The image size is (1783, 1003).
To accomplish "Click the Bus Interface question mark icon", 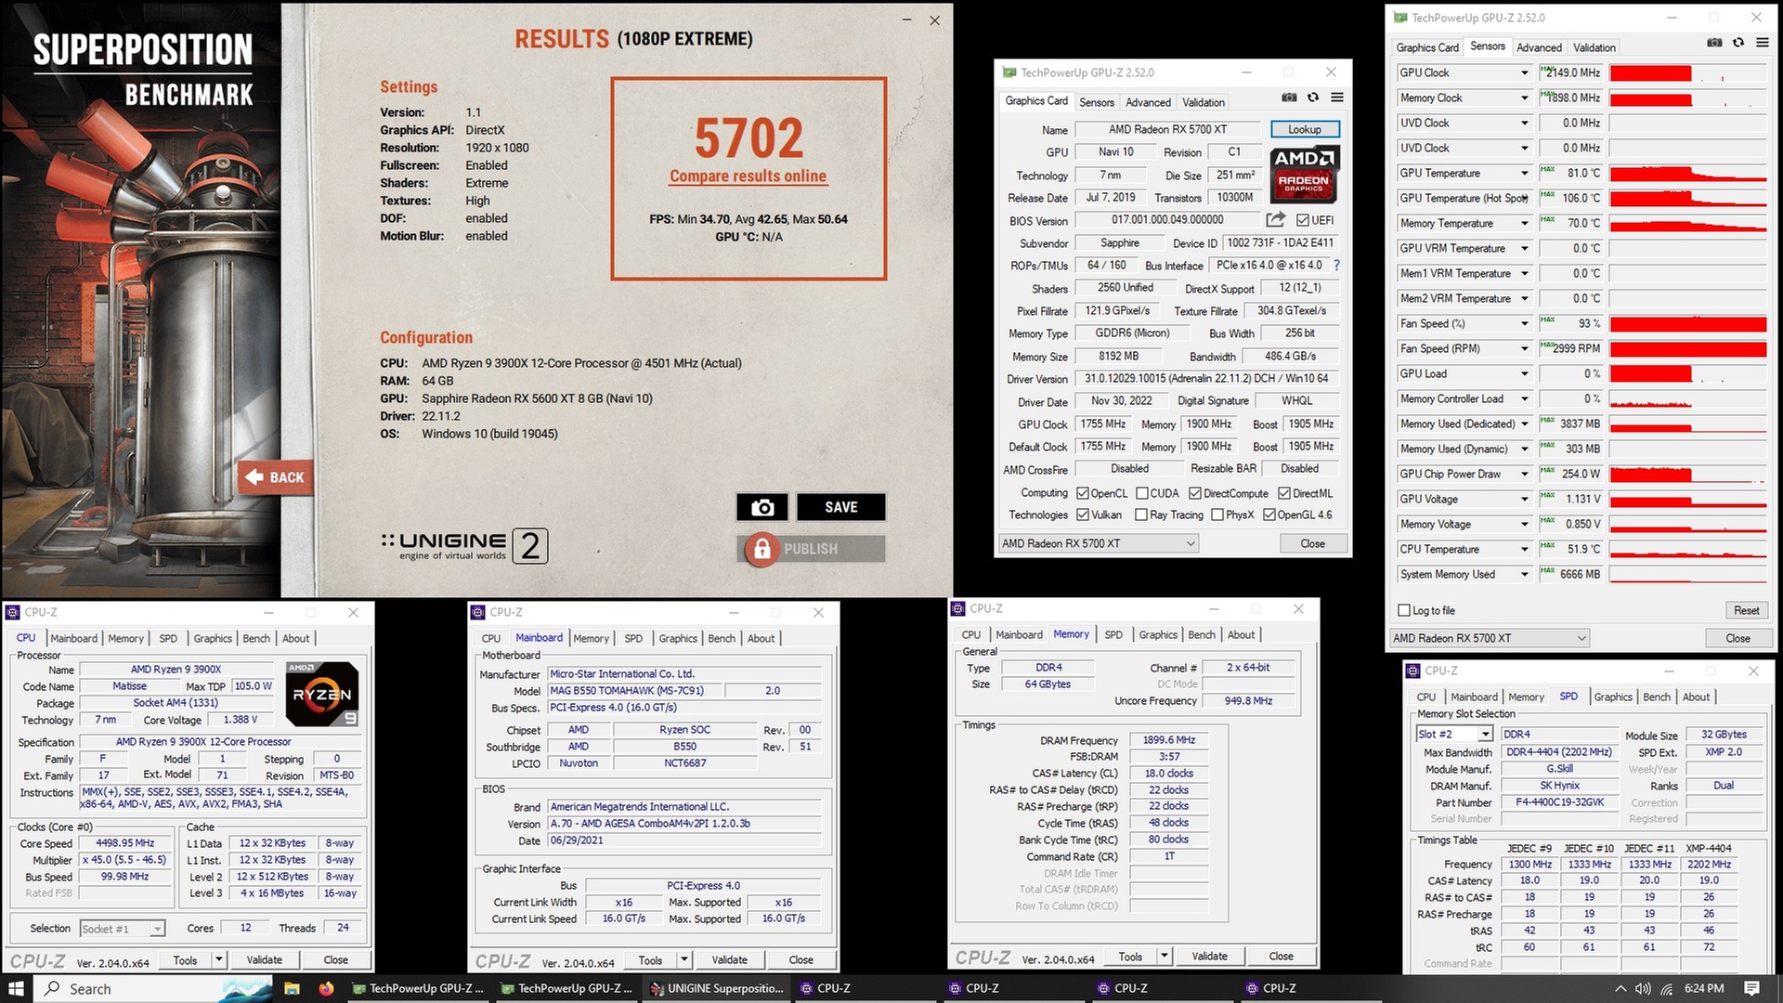I will [1336, 266].
